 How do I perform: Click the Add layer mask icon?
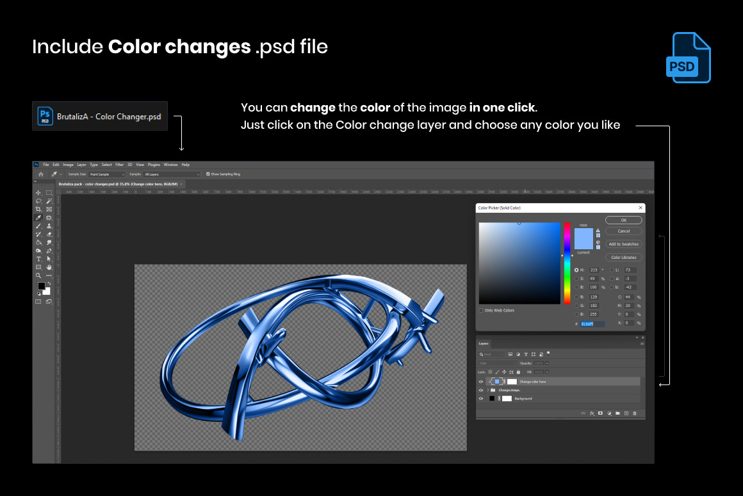click(x=600, y=413)
